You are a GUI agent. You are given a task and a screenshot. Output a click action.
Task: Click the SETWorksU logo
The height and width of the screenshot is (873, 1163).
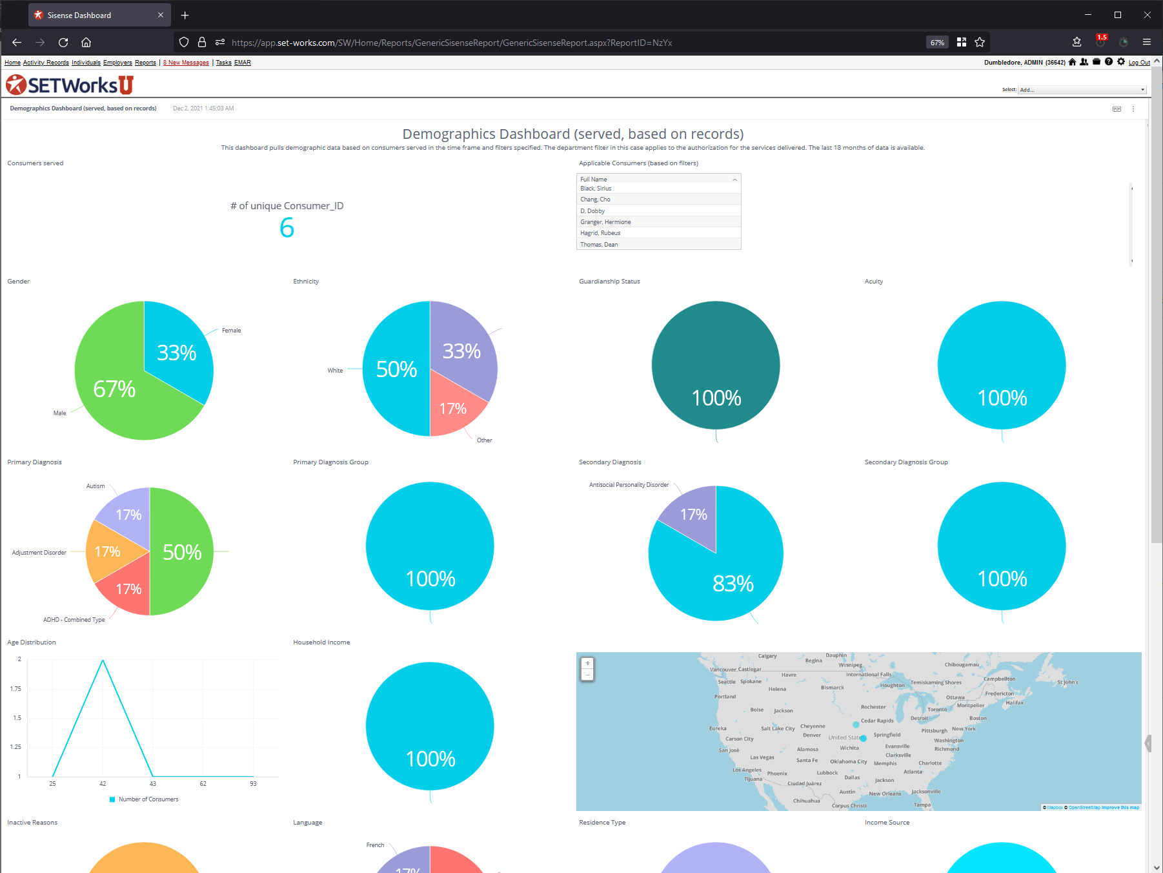tap(70, 85)
